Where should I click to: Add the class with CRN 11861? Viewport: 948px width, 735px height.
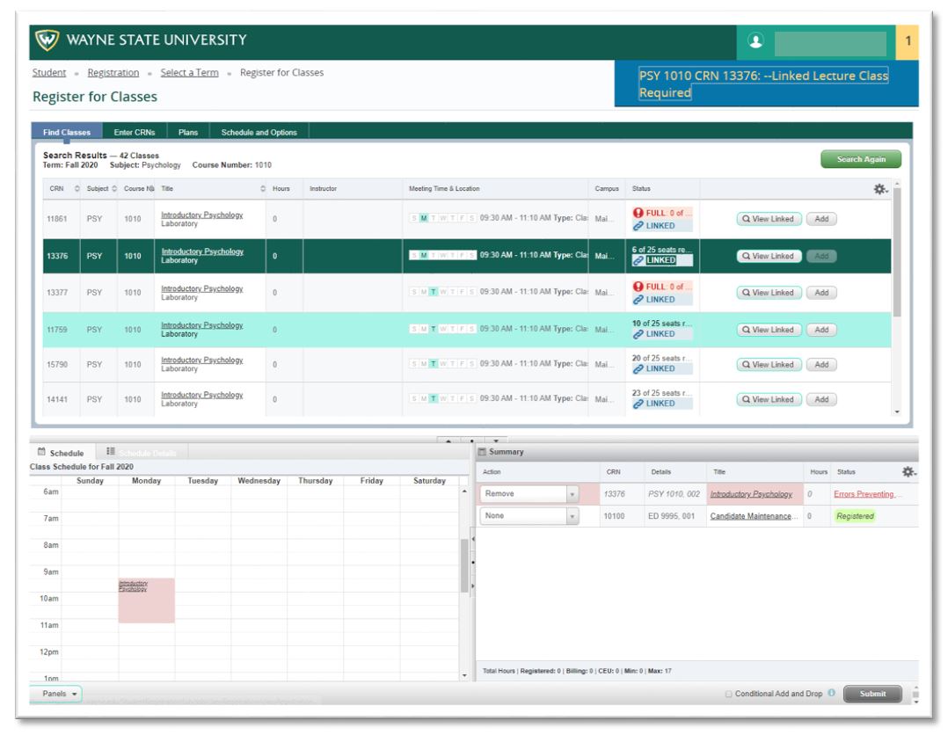click(x=821, y=219)
